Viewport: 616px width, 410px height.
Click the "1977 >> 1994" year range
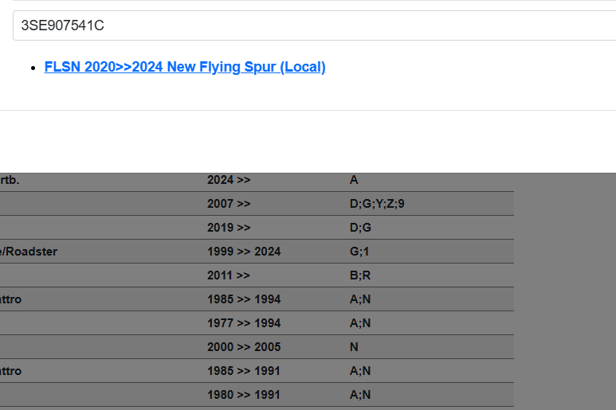point(244,323)
